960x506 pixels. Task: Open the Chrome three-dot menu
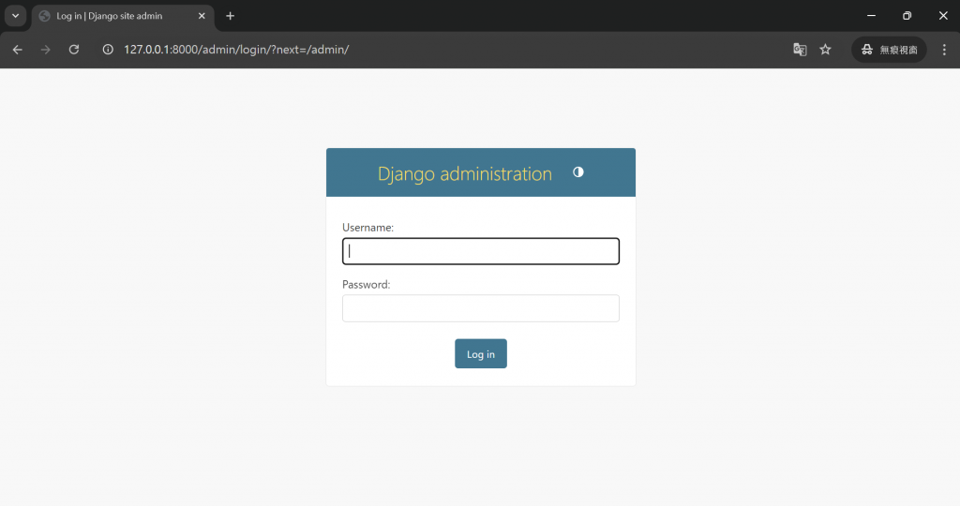pyautogui.click(x=944, y=50)
